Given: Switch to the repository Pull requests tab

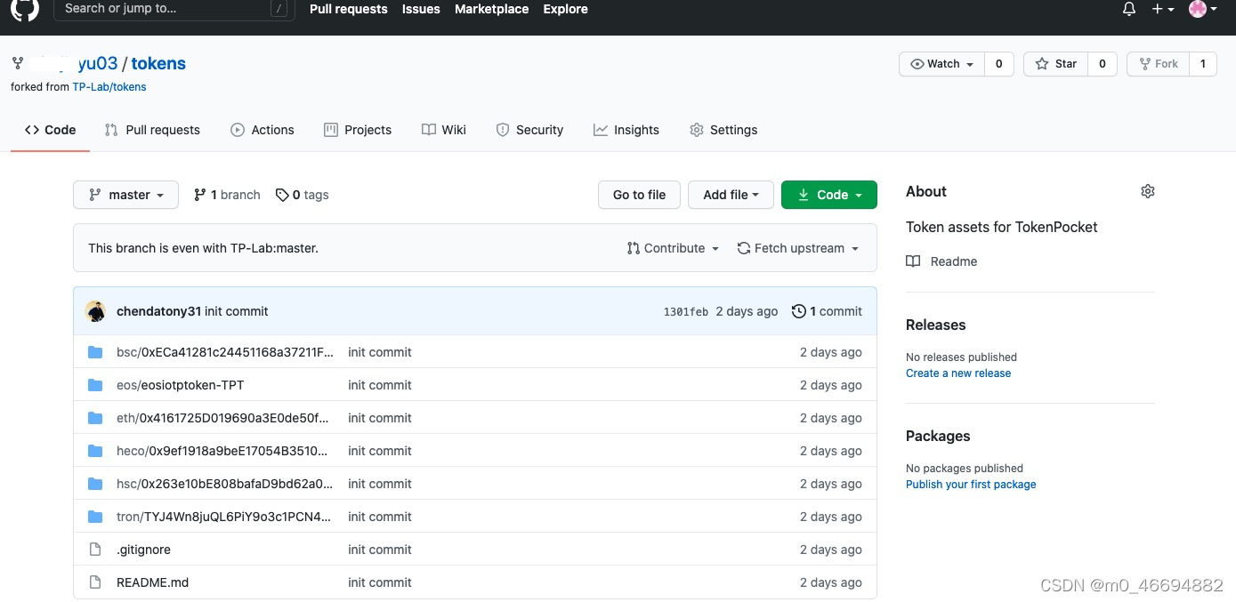Looking at the screenshot, I should coord(152,130).
